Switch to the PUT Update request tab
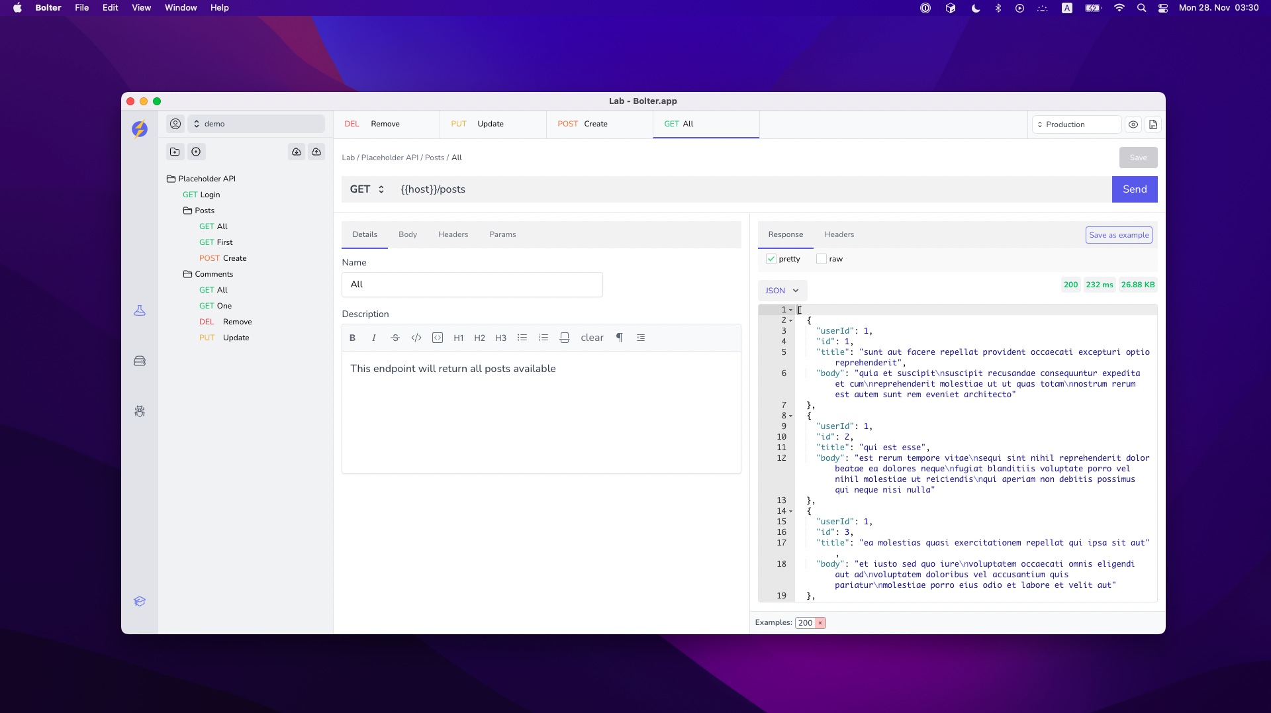 [493, 124]
